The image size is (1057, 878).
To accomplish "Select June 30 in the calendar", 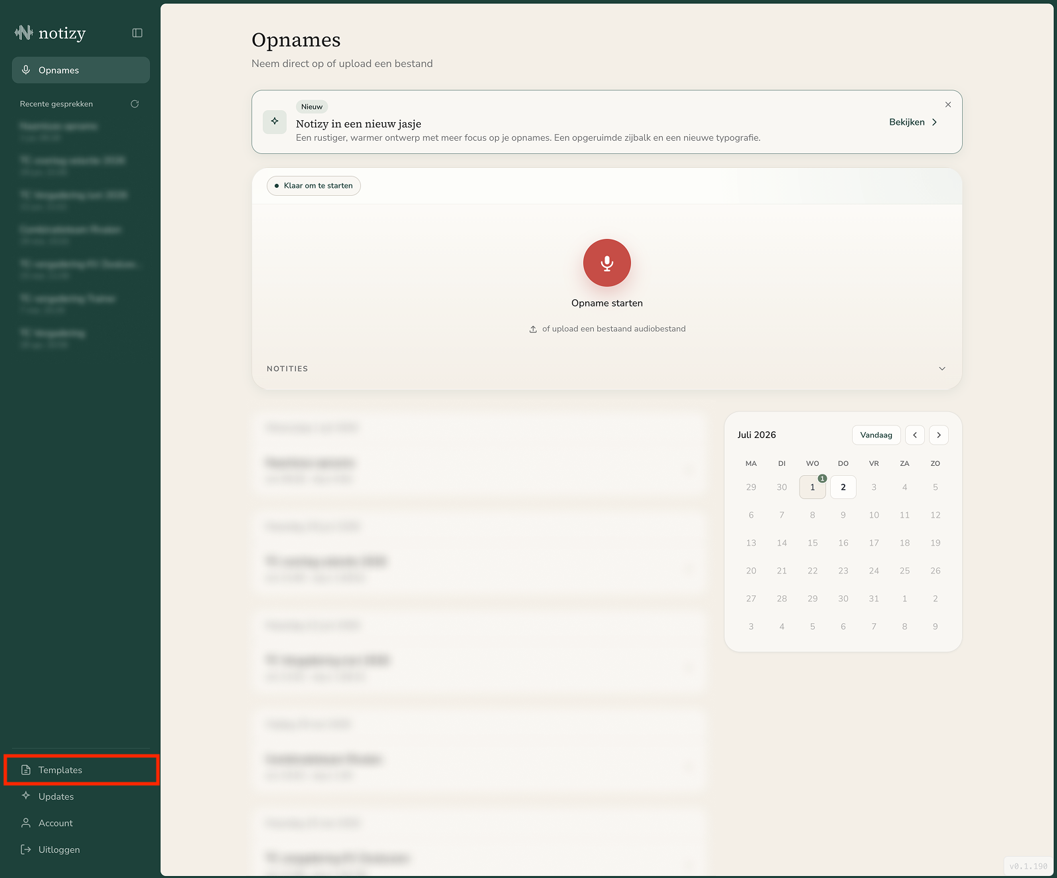I will [x=782, y=487].
